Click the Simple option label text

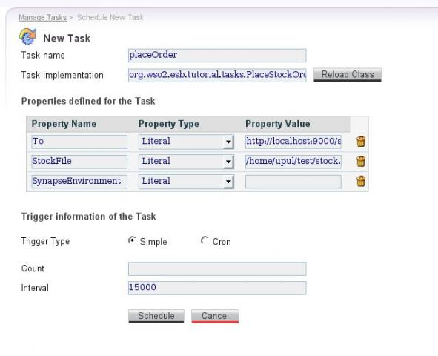153,242
